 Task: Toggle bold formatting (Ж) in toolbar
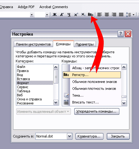point(55,15)
